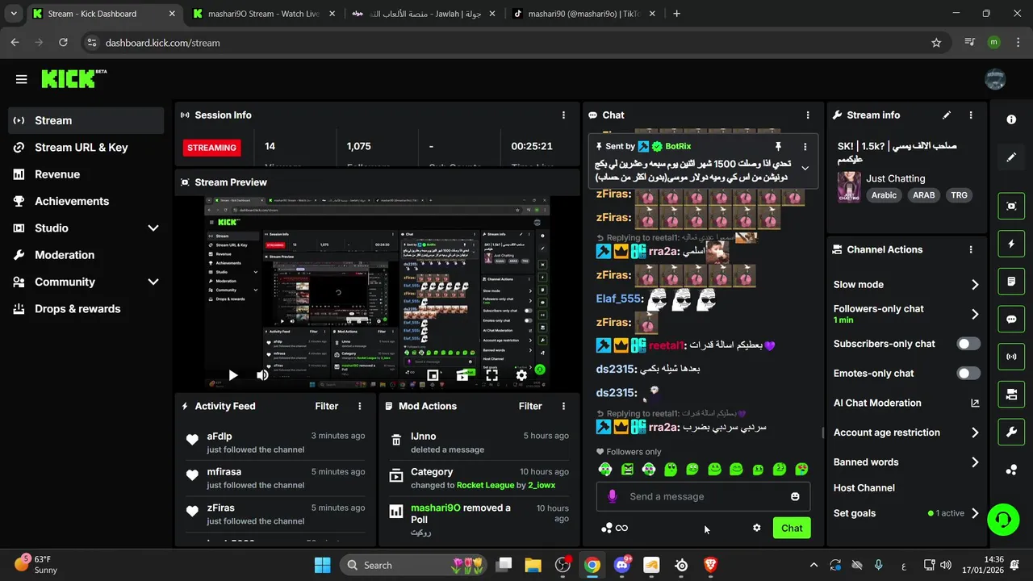Expand Set goals with 1 active
The image size is (1033, 581).
click(x=975, y=513)
